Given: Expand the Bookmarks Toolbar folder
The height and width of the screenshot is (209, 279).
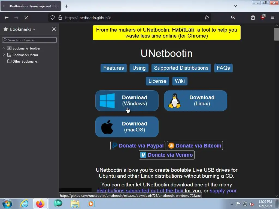Looking at the screenshot, I should coord(4,48).
